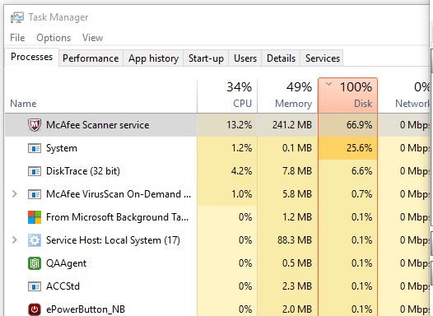Select the From Microsoft Background Ta... name
Viewport: 433px width, 316px height.
118,217
